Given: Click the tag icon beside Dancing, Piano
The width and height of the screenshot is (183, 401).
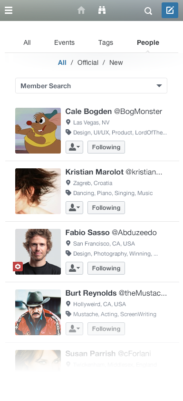Looking at the screenshot, I should click(68, 193).
